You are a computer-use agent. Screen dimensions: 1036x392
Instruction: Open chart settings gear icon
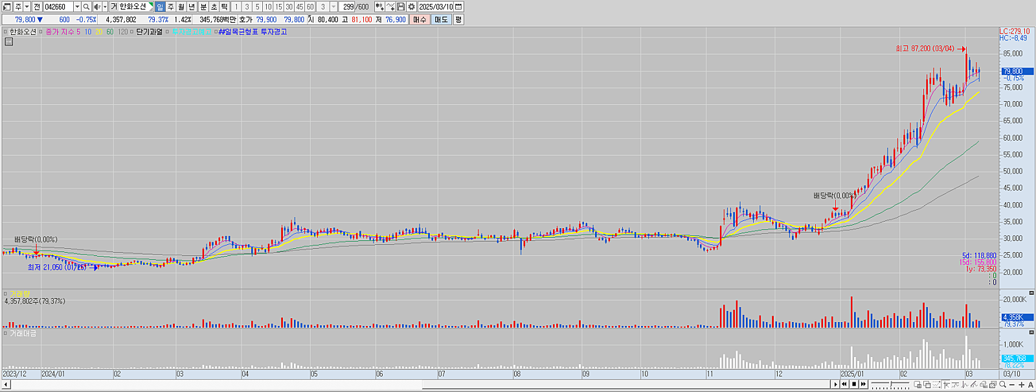[x=411, y=6]
